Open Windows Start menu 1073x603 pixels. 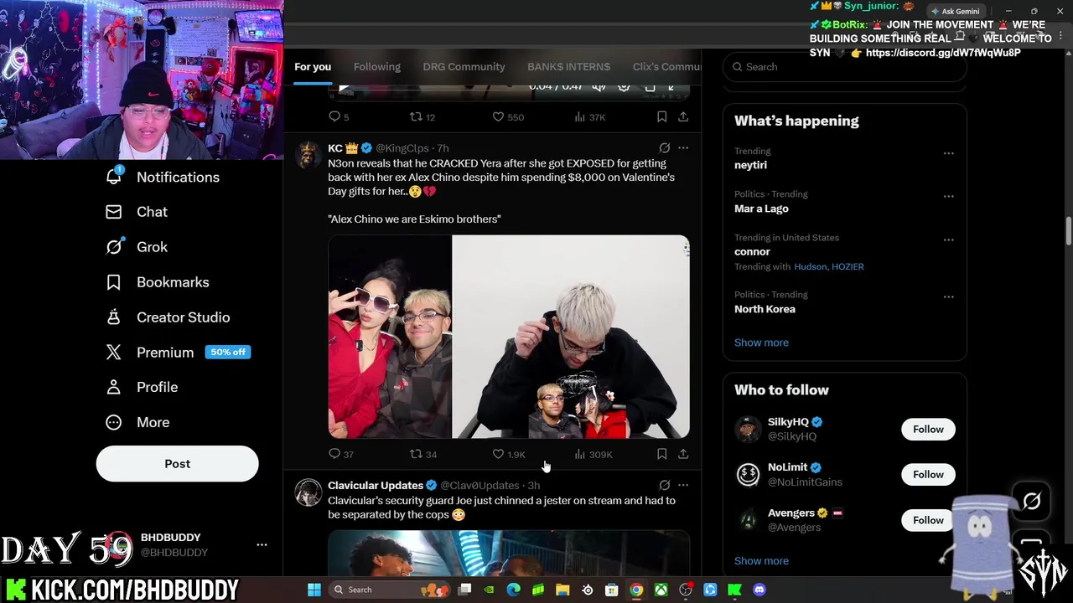pos(314,590)
